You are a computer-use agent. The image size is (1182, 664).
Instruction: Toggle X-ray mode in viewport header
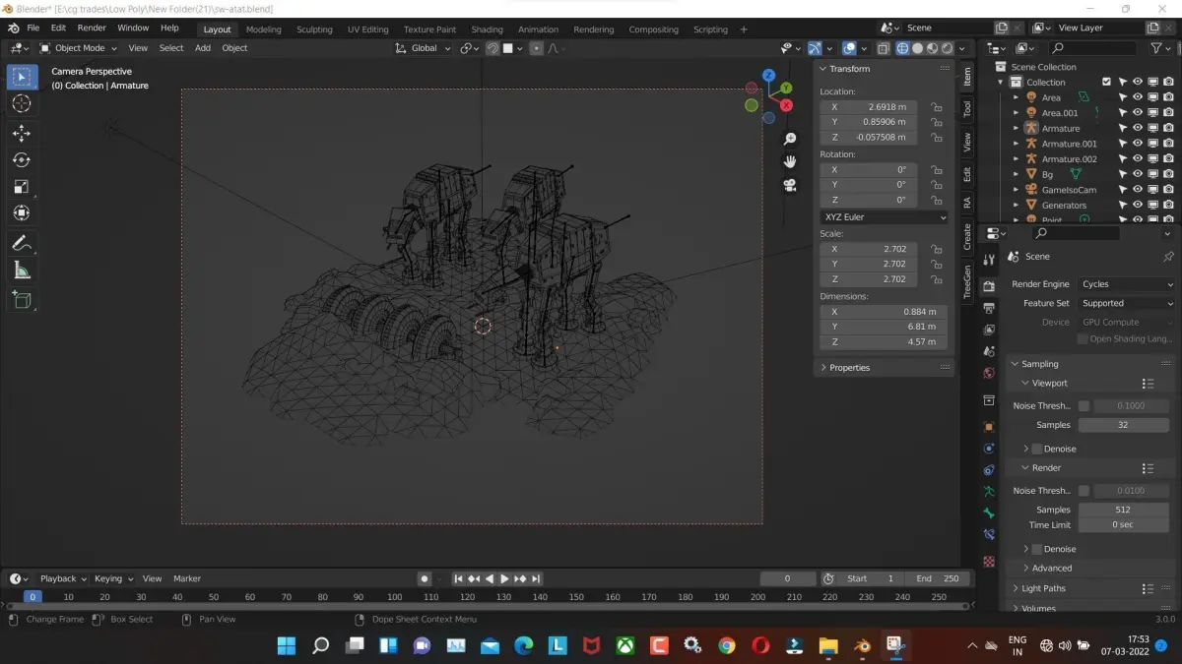[884, 48]
